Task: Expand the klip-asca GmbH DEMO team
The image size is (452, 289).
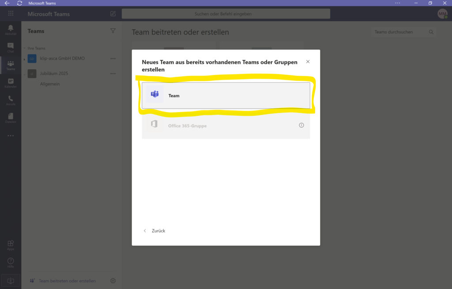Action: point(24,59)
